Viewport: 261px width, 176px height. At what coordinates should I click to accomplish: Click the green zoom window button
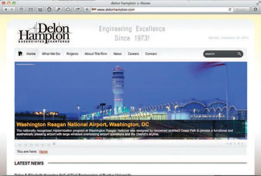tap(14, 3)
